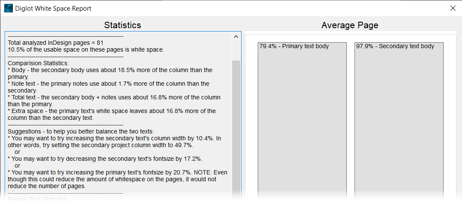The image size is (462, 203).
Task: Click the "Extra space - the primary text's" line
Action: pos(111,111)
